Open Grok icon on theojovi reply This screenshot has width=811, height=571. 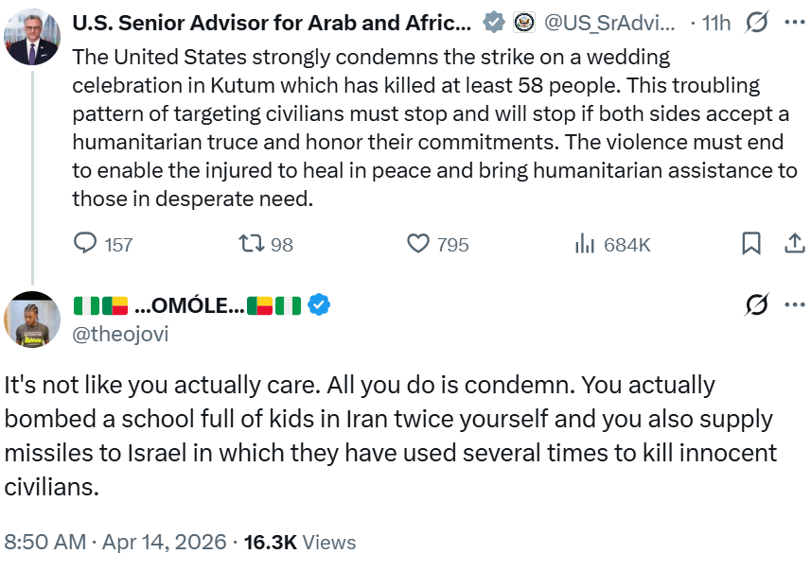pyautogui.click(x=756, y=304)
